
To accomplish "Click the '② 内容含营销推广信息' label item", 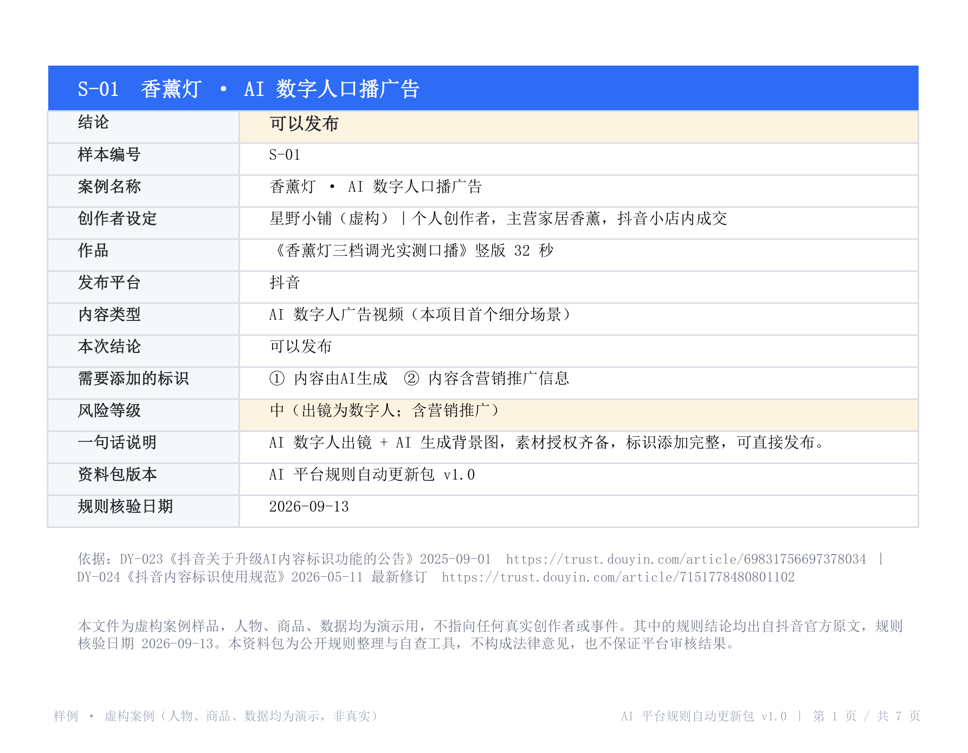I will click(486, 378).
